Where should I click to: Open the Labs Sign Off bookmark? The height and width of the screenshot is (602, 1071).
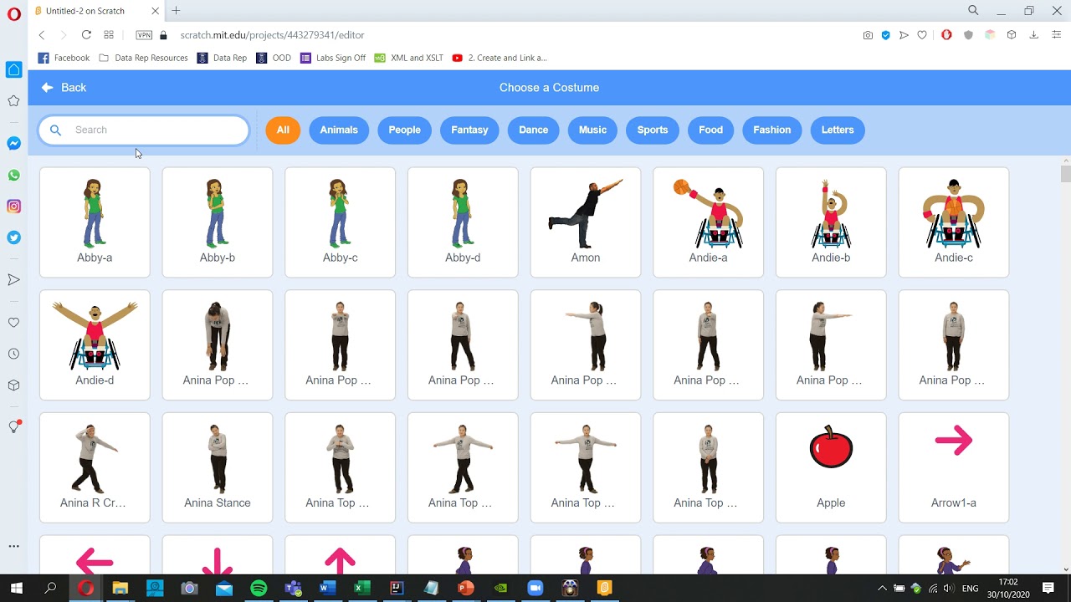pos(333,58)
